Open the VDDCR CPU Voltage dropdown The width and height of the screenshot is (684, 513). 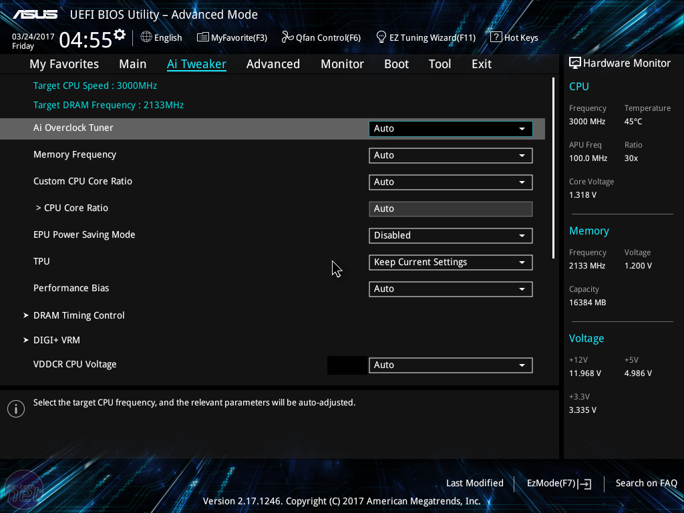click(451, 365)
